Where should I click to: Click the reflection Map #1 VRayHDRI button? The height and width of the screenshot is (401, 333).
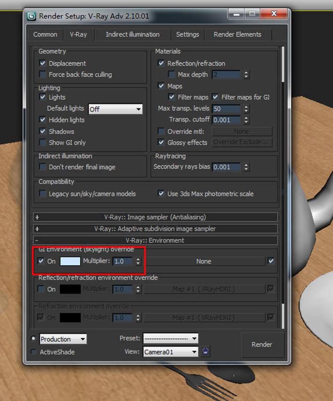(x=204, y=289)
